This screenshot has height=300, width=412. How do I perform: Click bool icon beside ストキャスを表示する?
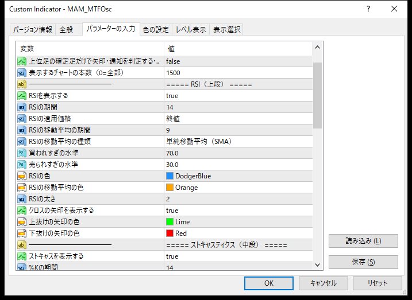22,256
